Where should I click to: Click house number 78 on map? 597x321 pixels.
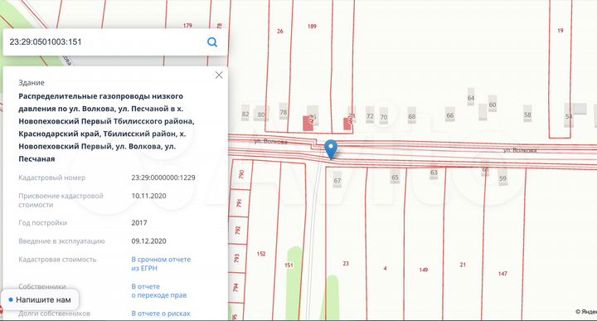[284, 112]
